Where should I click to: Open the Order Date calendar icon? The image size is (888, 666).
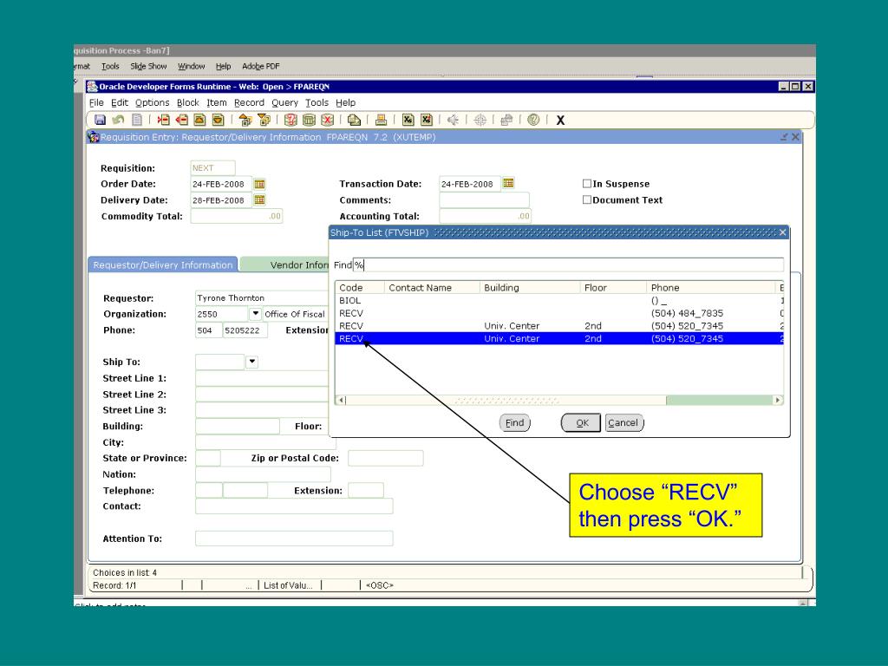click(259, 184)
